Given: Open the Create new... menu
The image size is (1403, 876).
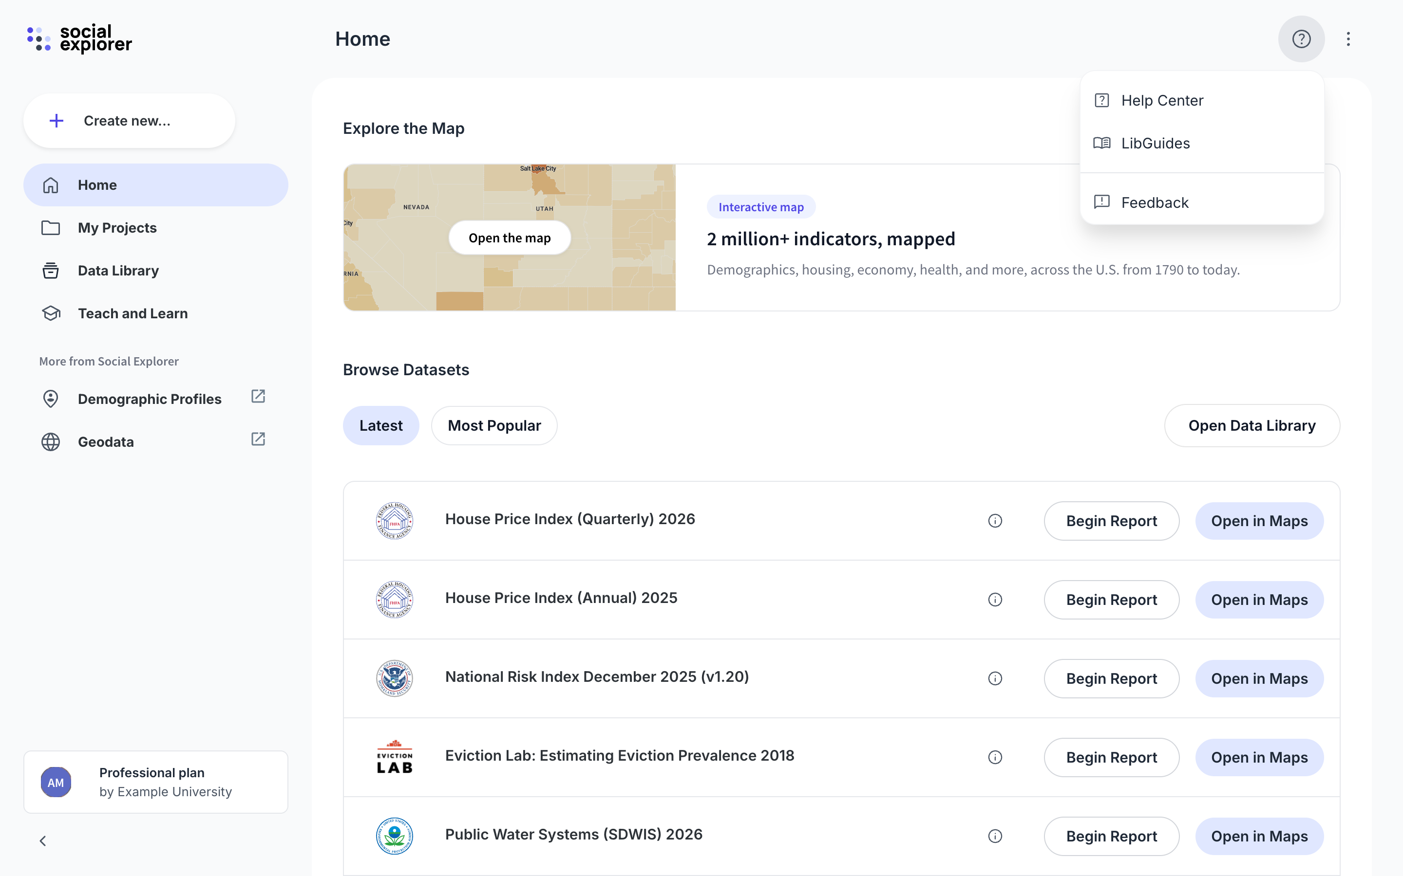Looking at the screenshot, I should click(129, 121).
